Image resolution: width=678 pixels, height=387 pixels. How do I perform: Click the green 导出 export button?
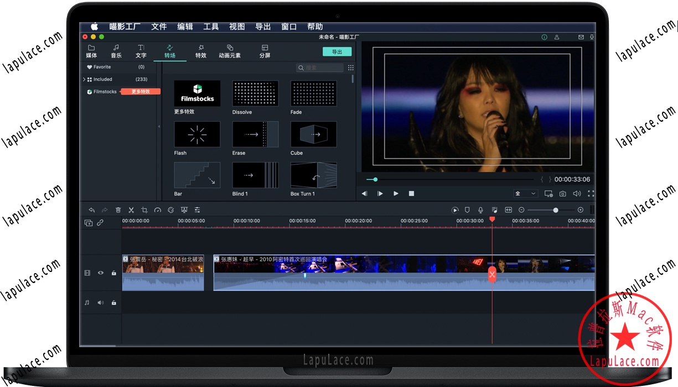[x=337, y=51]
